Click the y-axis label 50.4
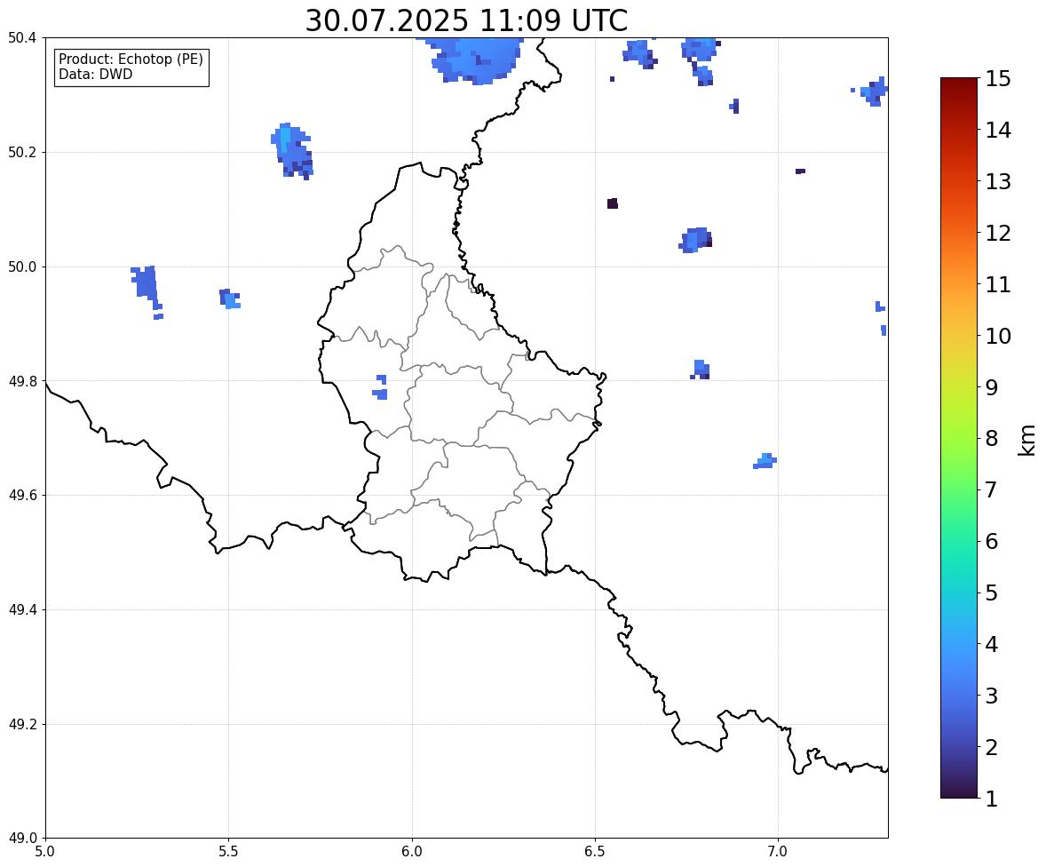 pos(21,38)
